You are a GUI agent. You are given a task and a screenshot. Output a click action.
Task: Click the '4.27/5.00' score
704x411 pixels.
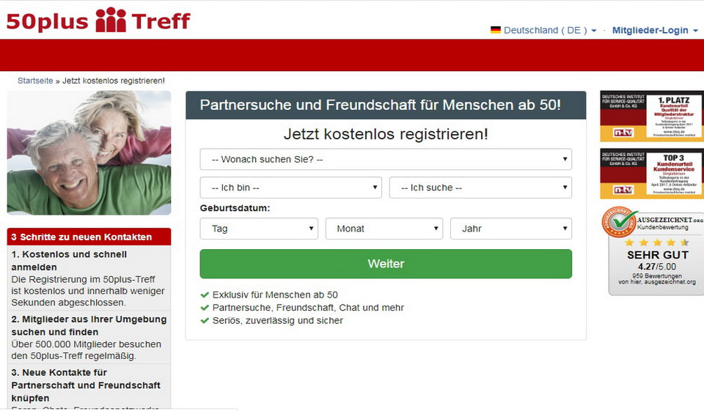(657, 267)
